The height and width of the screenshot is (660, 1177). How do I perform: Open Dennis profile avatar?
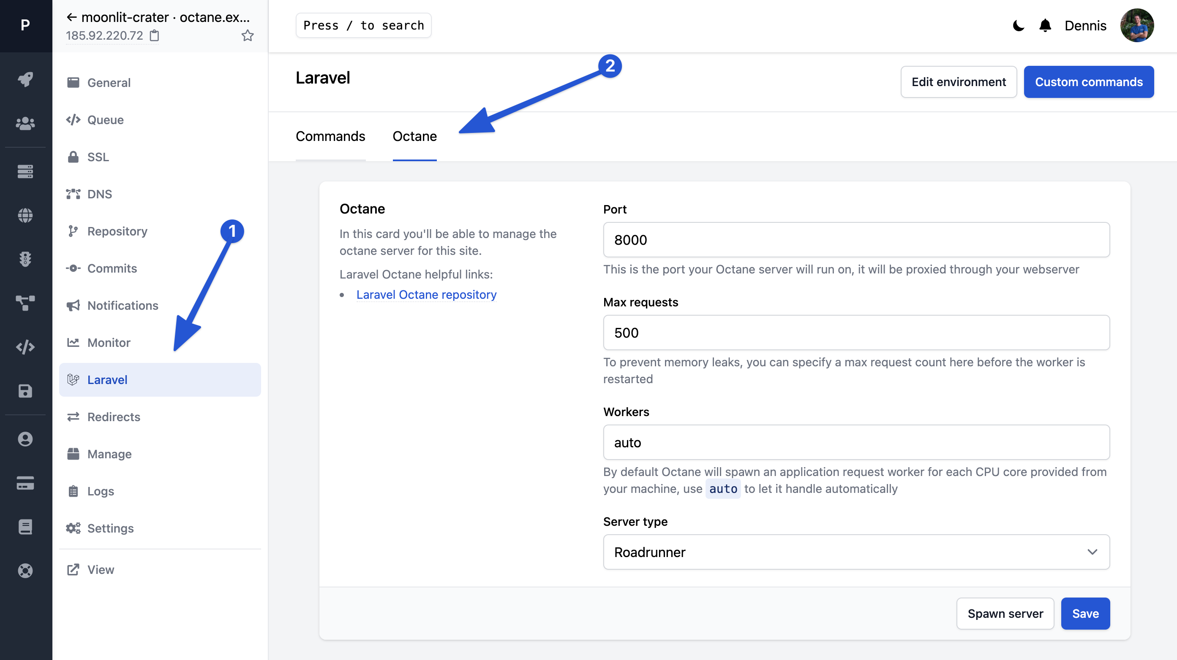click(1137, 26)
